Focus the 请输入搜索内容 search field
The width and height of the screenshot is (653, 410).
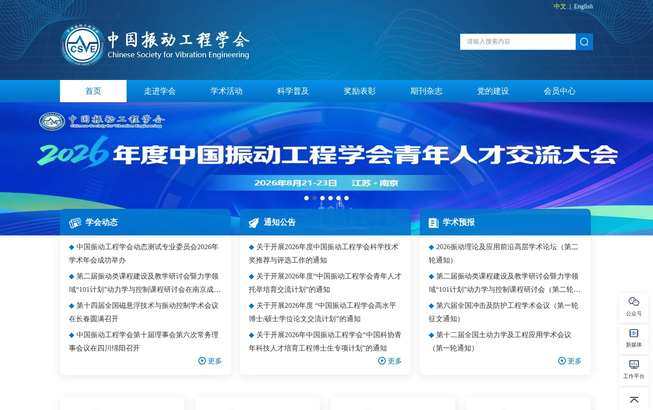click(x=518, y=42)
